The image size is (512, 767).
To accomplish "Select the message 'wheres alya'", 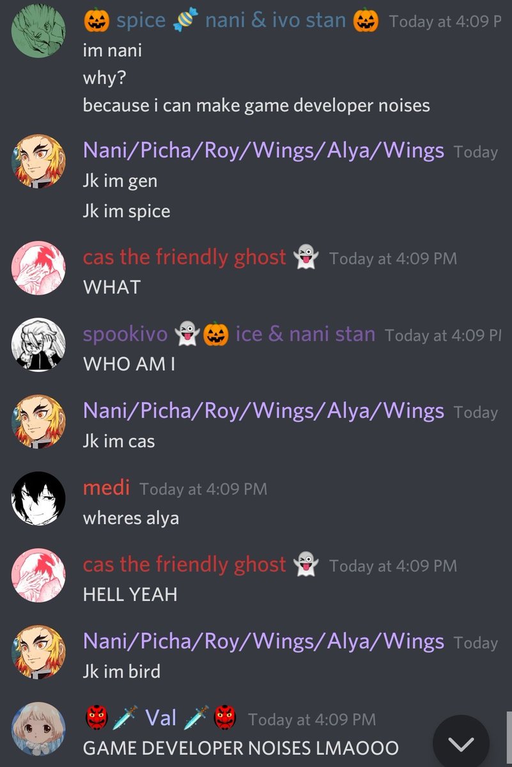I will click(x=131, y=518).
